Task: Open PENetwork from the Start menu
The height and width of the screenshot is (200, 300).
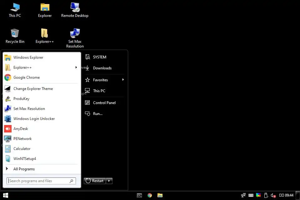Action: (x=42, y=138)
